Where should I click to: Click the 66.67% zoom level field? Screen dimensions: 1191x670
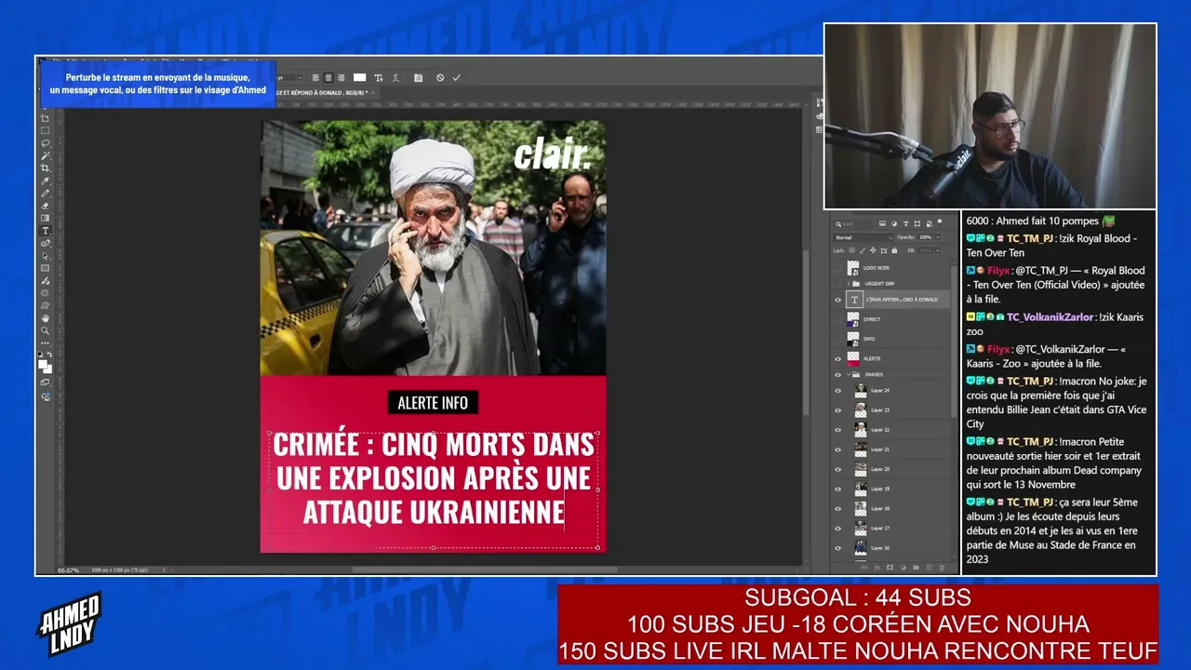[x=69, y=569]
